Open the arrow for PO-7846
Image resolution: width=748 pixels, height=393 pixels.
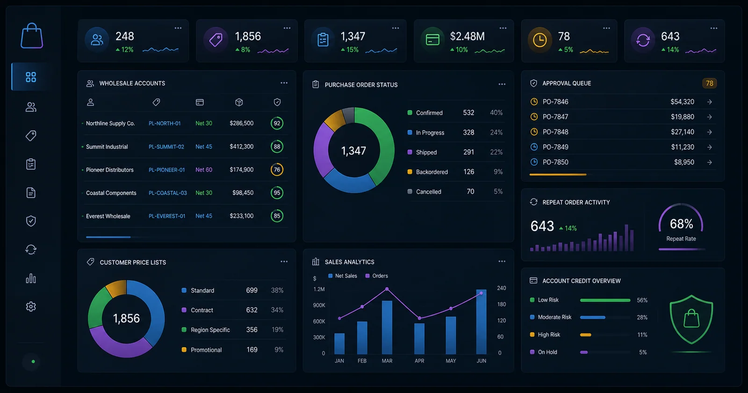coord(710,102)
